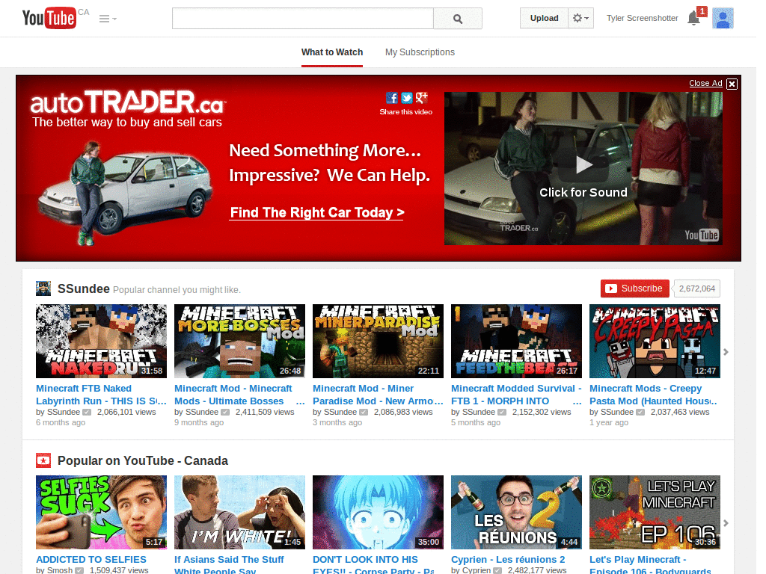The image size is (766, 574).
Task: Open Popular on YouTube - Canada heading
Action: click(x=143, y=460)
